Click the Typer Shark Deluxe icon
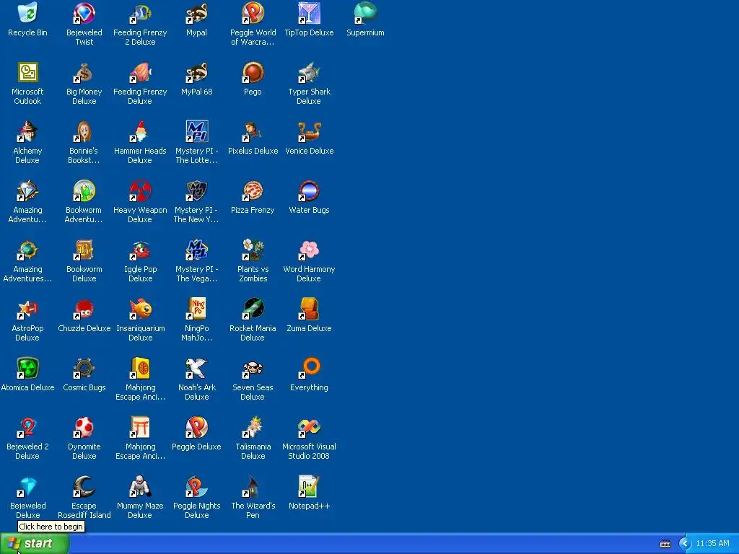This screenshot has height=554, width=739. pyautogui.click(x=309, y=73)
